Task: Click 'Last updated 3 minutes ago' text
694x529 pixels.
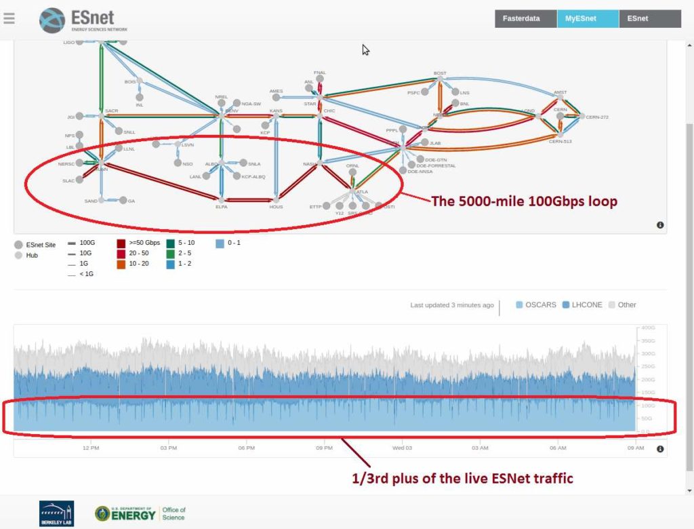Action: (451, 305)
